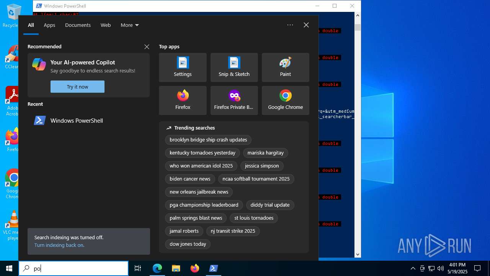The width and height of the screenshot is (490, 276).
Task: Close the search panel
Action: [306, 25]
